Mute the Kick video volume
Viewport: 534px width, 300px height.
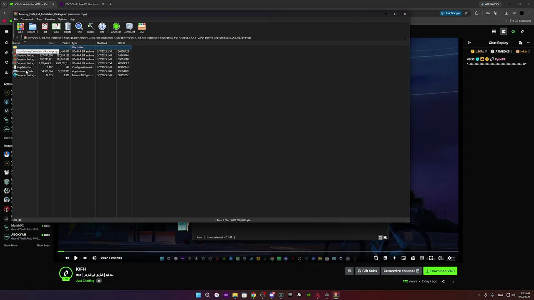(x=94, y=258)
